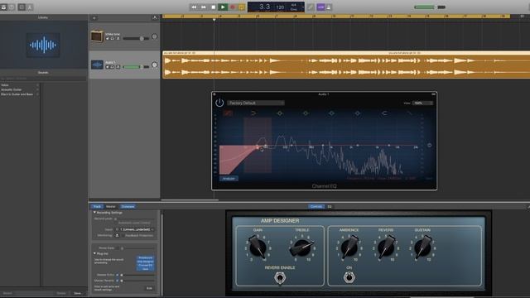Toggle the first parametric EQ band icon
Screen dimensions: 530x298
point(280,113)
